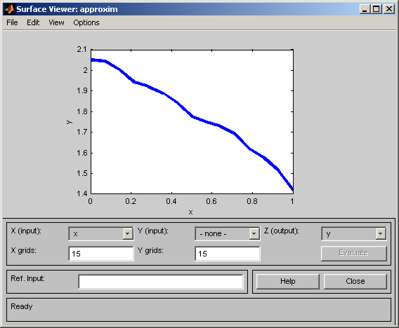Screen dimensions: 399x328
Task: Click the 'Ref. Input:' label
Action: [x=27, y=278]
